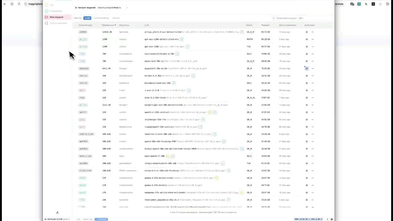
Task: Open gear settings for arliai_glm-4.5-air-derestricted row
Action: click(x=306, y=32)
